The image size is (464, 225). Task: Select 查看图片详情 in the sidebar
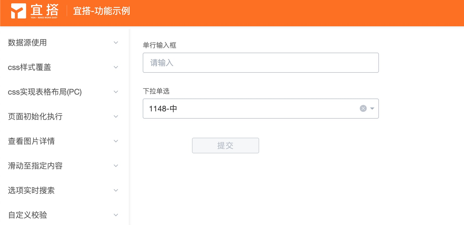(x=31, y=141)
